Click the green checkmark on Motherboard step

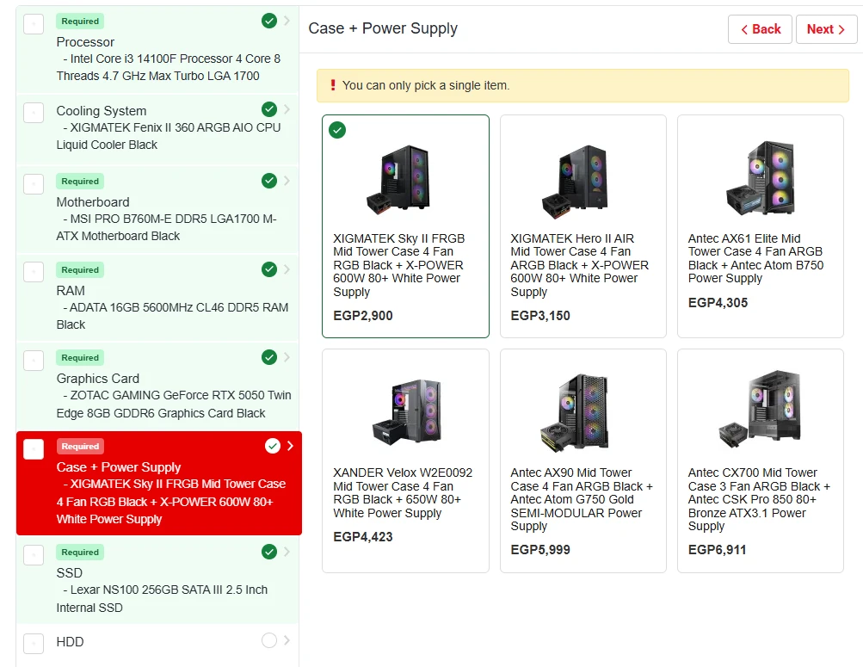[269, 181]
